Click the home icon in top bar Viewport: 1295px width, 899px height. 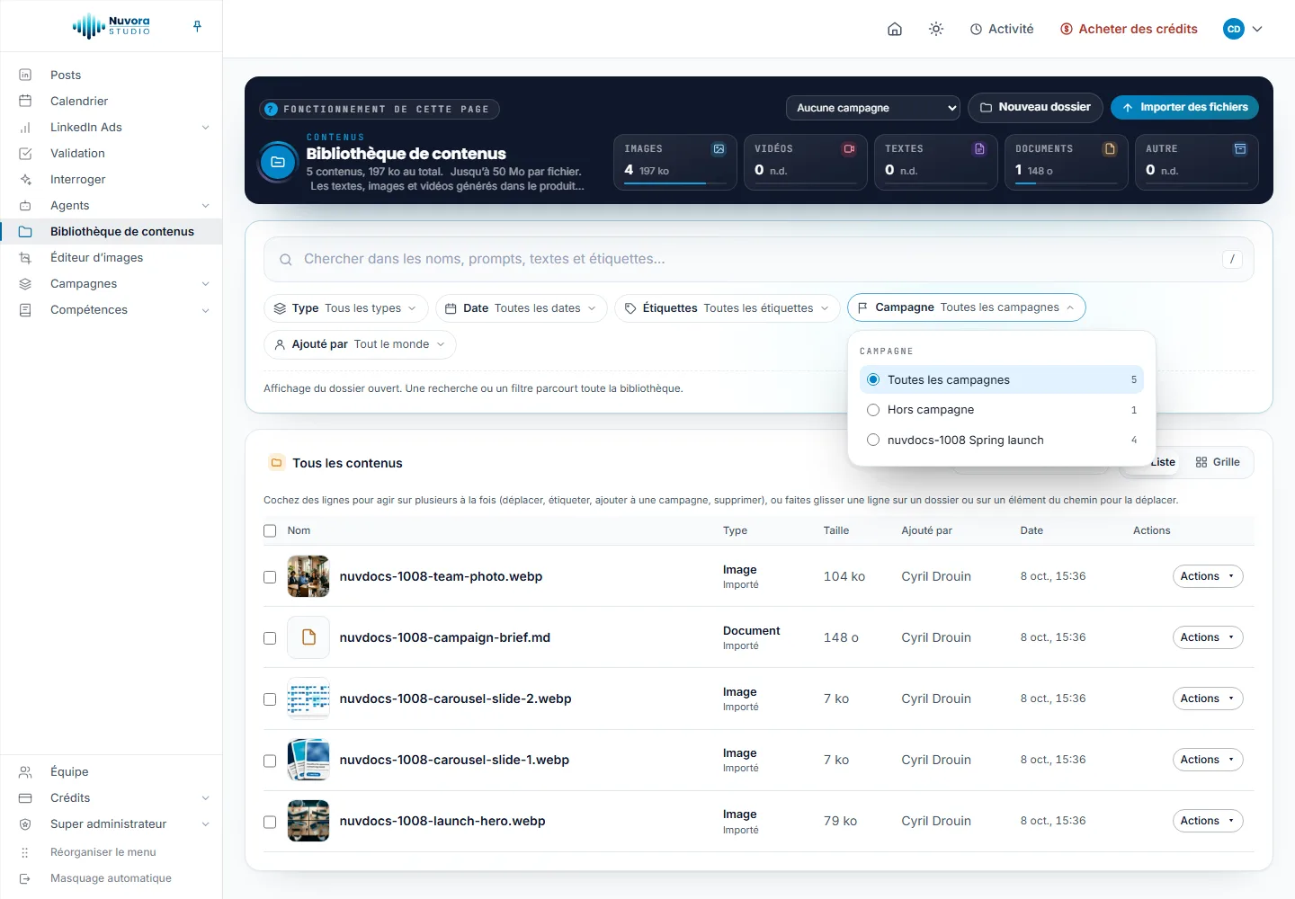tap(895, 29)
